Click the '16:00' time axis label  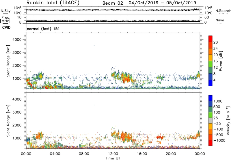142,154
